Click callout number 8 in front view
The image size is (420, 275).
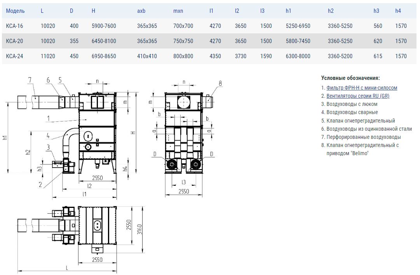(x=220, y=83)
